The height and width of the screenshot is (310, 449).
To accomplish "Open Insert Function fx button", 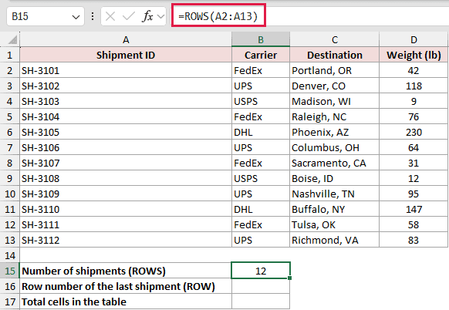I will (x=147, y=16).
